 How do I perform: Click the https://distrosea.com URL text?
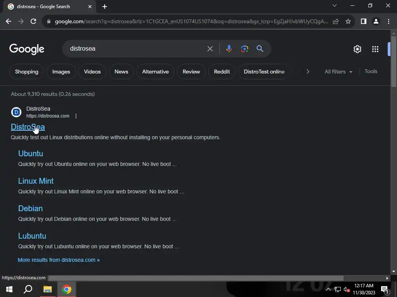tap(48, 116)
